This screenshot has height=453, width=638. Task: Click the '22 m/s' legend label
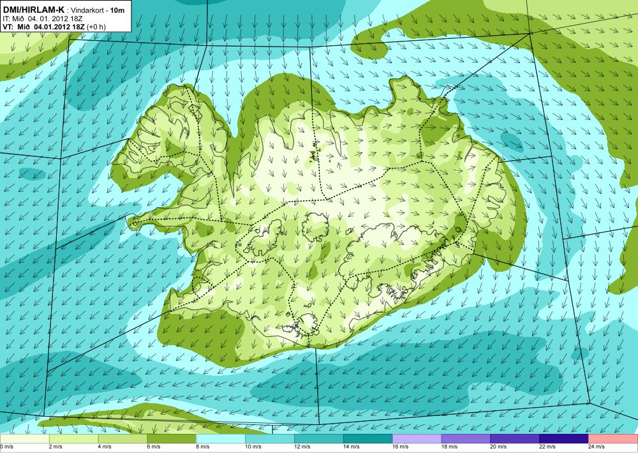click(x=547, y=447)
